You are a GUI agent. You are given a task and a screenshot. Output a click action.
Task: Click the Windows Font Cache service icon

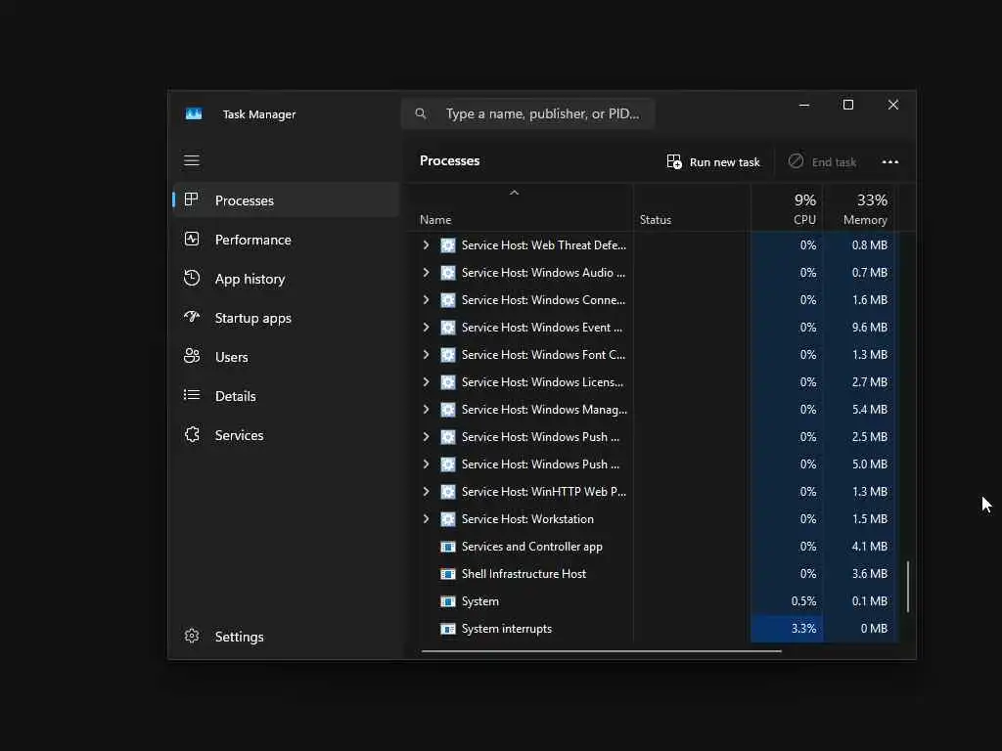tap(448, 355)
